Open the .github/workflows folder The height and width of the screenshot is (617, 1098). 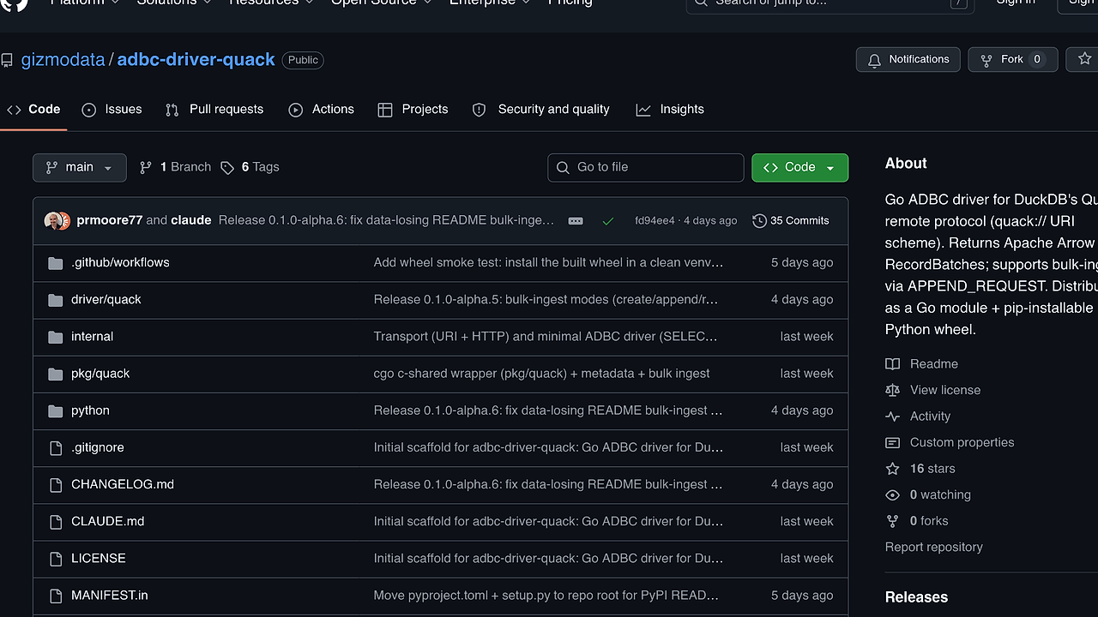pyautogui.click(x=120, y=262)
